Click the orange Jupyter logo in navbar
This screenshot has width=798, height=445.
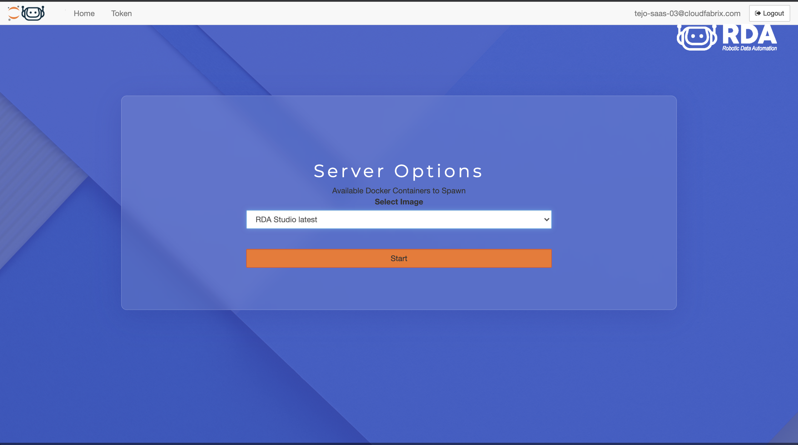pos(14,13)
